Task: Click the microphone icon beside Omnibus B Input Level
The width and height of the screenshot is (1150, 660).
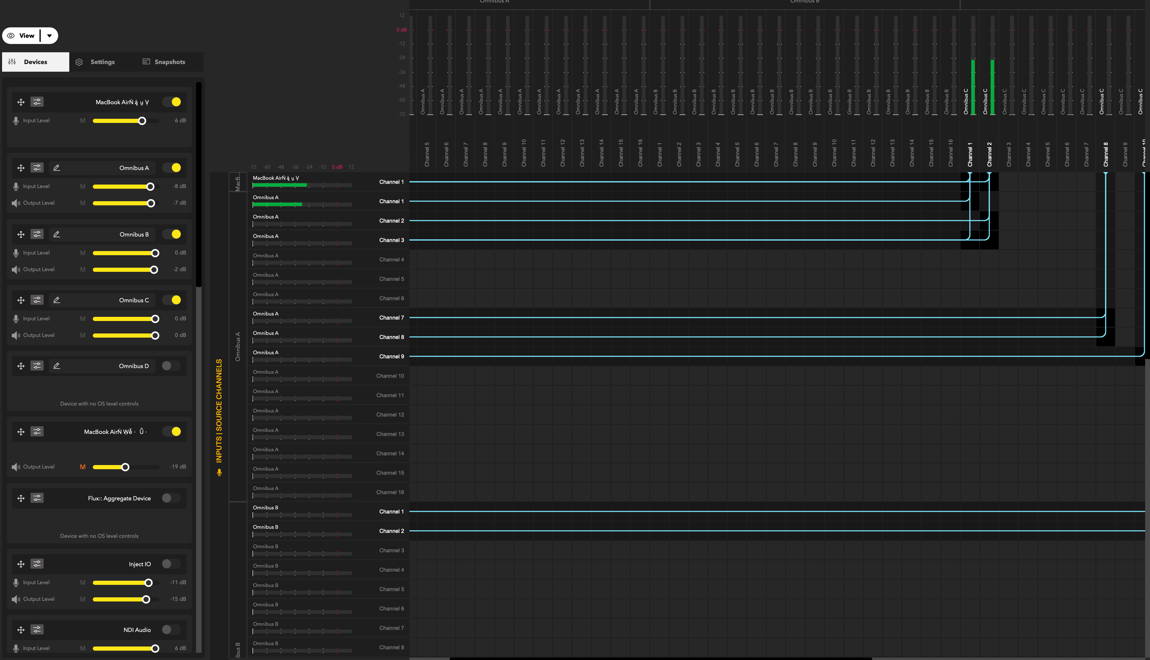Action: 16,253
